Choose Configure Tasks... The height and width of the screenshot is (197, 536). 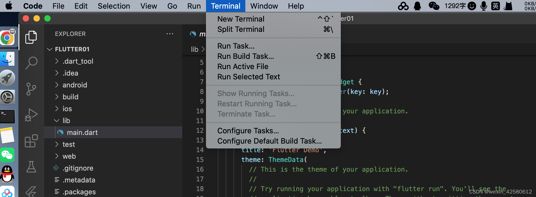tap(273, 131)
